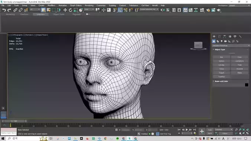Click the Cylinder primitive button
The image size is (251, 141).
[x=221, y=65]
